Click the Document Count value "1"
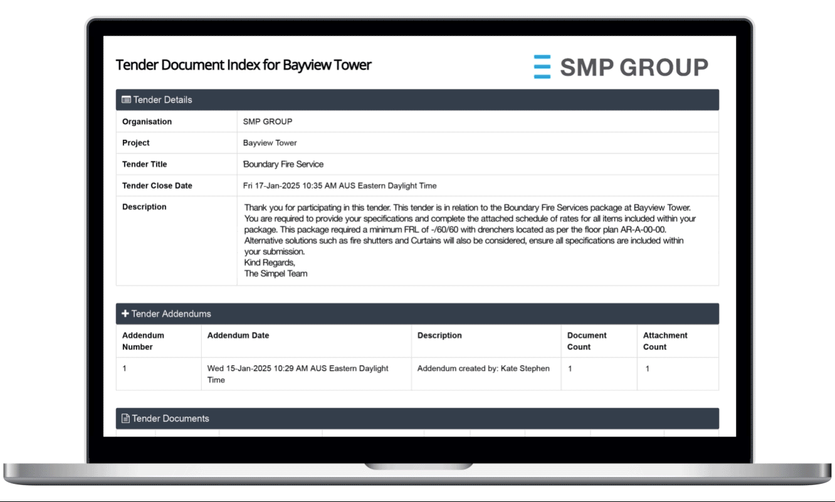 (570, 368)
